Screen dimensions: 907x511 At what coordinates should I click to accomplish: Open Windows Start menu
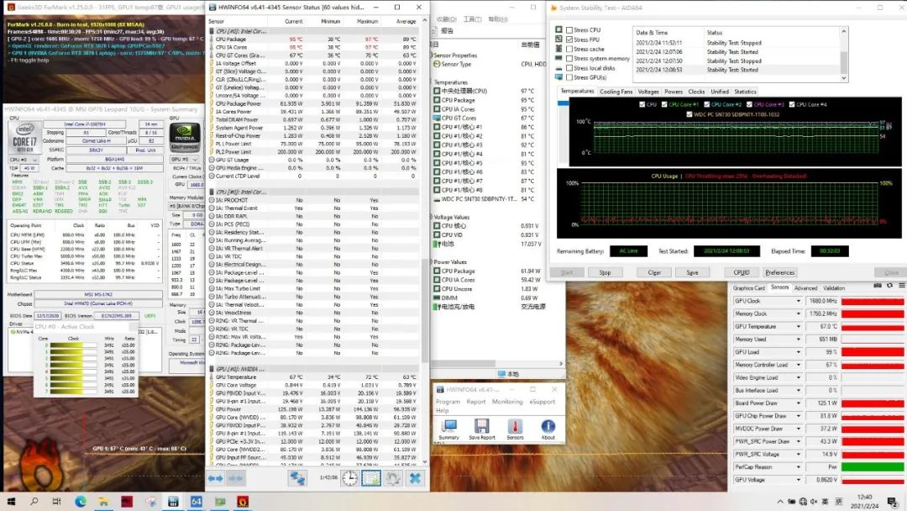point(12,502)
